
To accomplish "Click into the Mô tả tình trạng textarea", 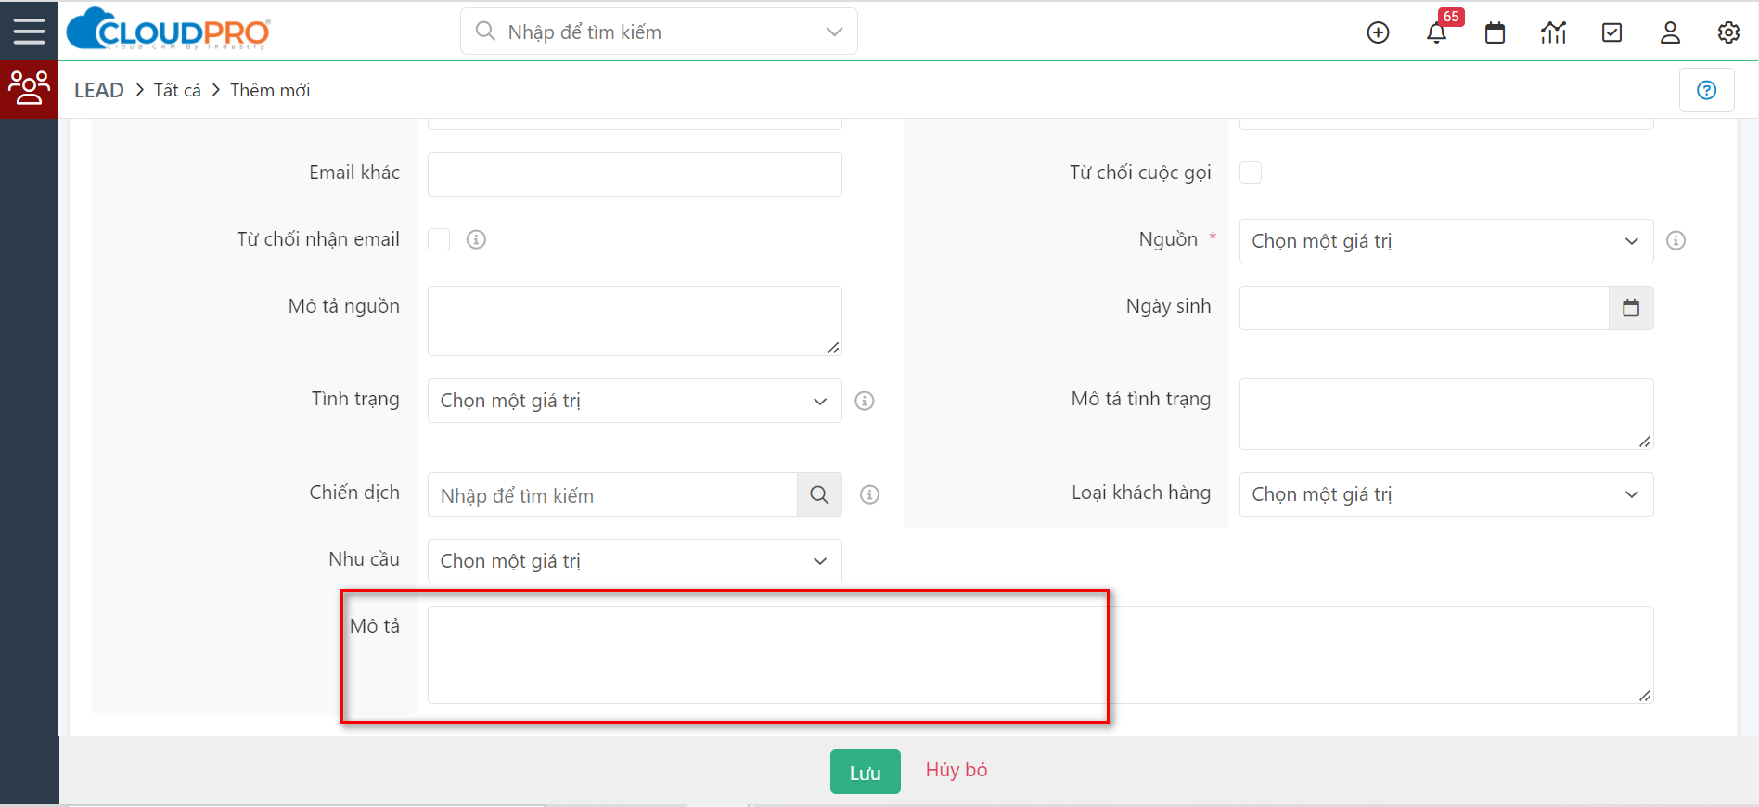I will pos(1446,414).
